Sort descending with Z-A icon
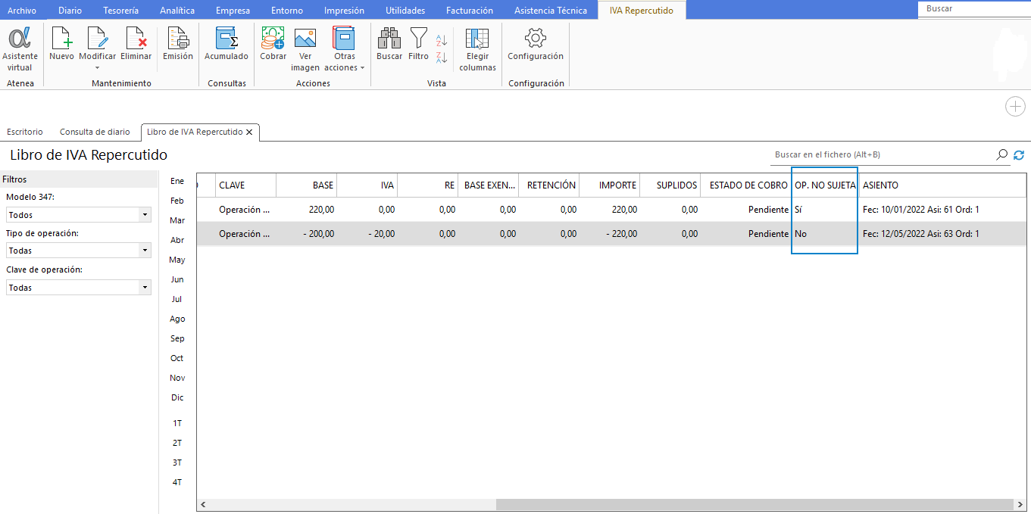Image resolution: width=1031 pixels, height=514 pixels. coord(442,57)
